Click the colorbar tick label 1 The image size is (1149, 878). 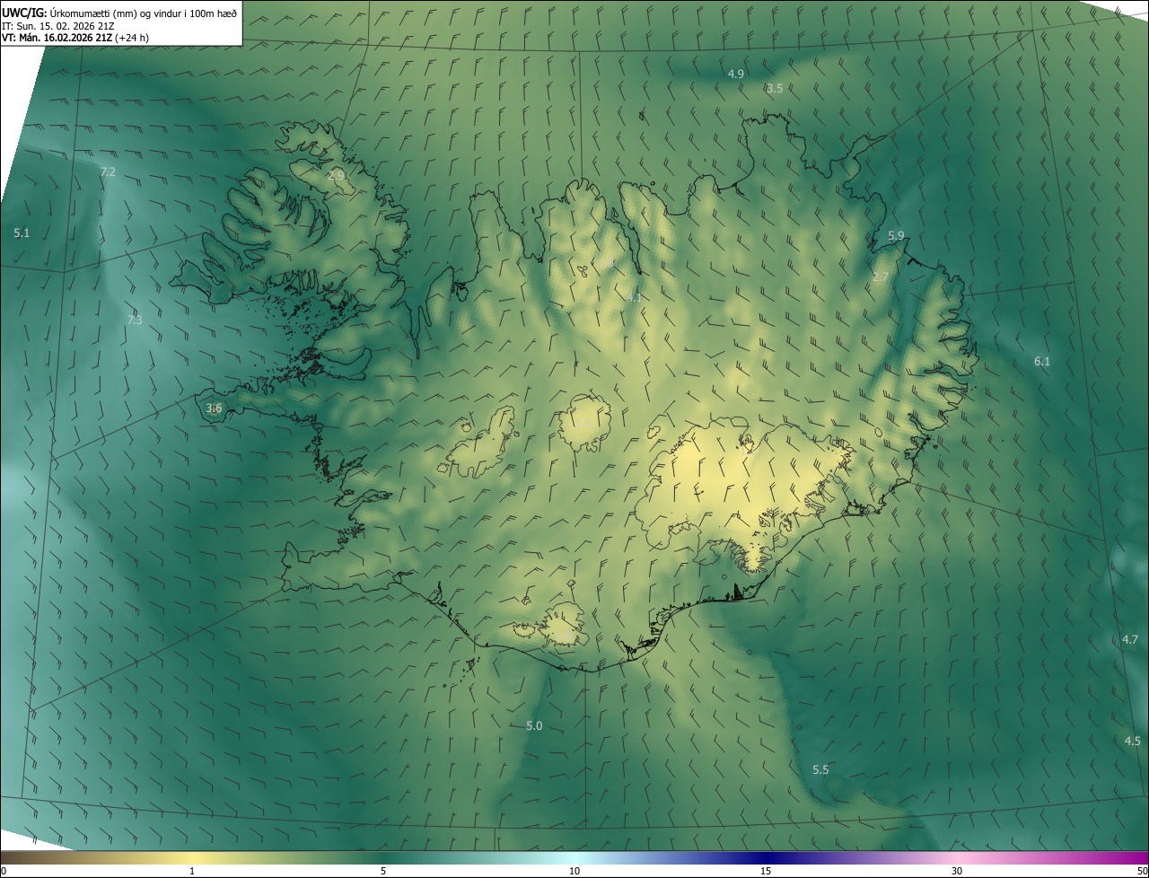(192, 872)
